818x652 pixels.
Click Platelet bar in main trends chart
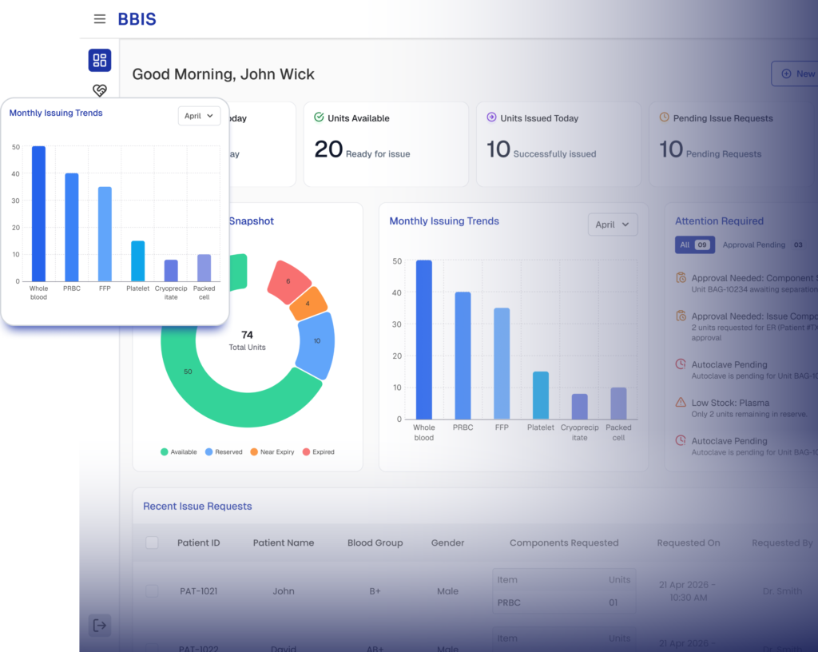point(541,396)
